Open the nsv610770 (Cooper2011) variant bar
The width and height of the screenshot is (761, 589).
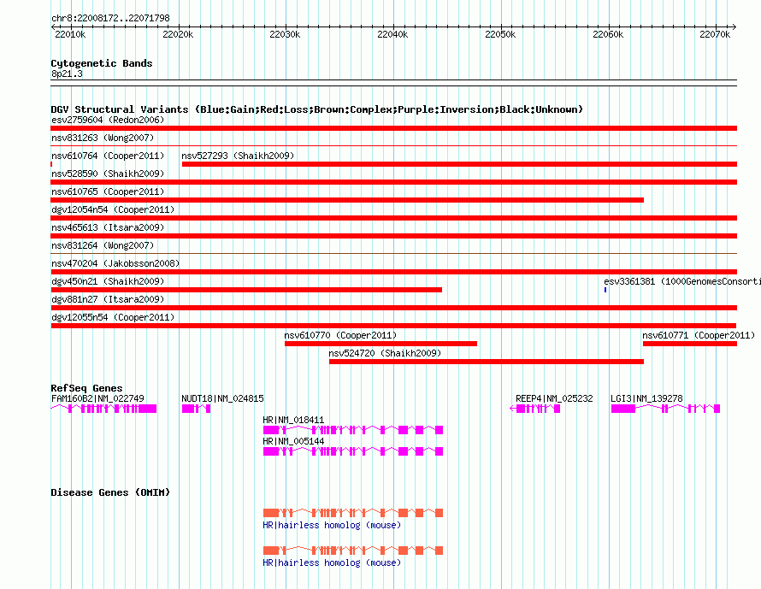click(381, 344)
